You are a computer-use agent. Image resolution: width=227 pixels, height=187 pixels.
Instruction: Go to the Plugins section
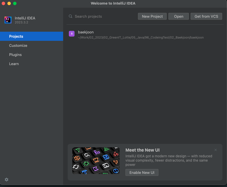point(32,55)
